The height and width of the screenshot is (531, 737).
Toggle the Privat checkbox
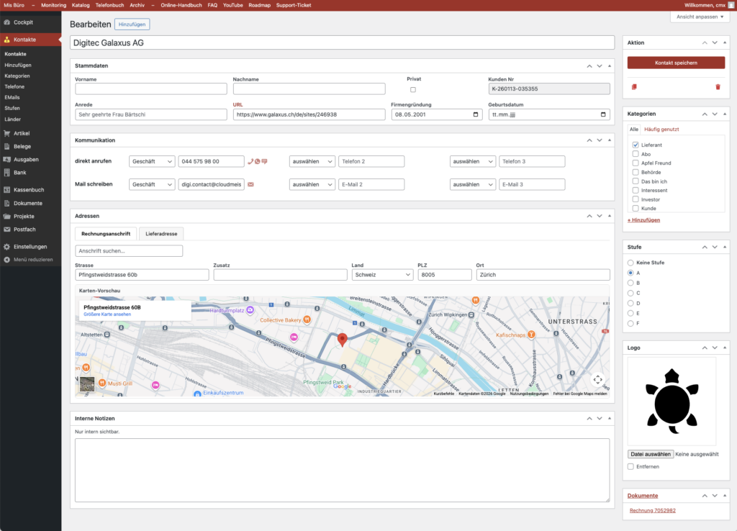pyautogui.click(x=412, y=90)
